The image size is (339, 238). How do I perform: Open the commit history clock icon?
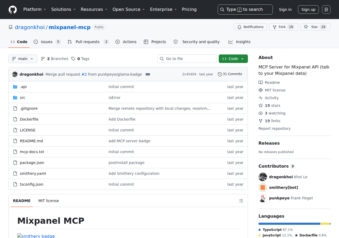click(220, 74)
